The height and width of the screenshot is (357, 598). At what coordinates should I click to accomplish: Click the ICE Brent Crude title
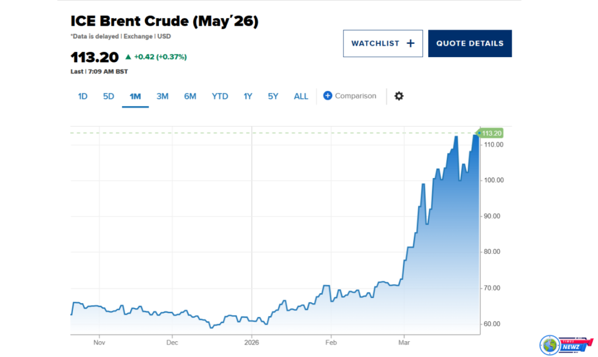tap(164, 22)
